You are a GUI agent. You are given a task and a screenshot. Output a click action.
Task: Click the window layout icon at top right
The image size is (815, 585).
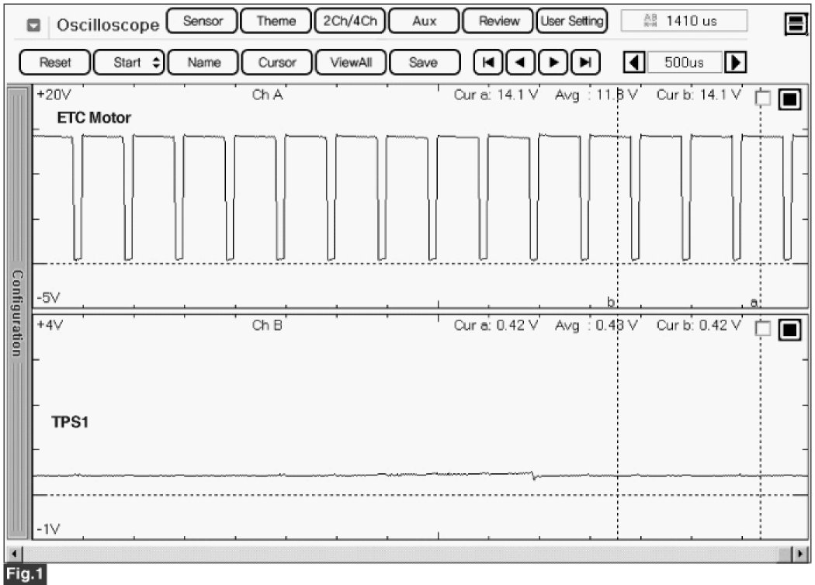click(796, 24)
